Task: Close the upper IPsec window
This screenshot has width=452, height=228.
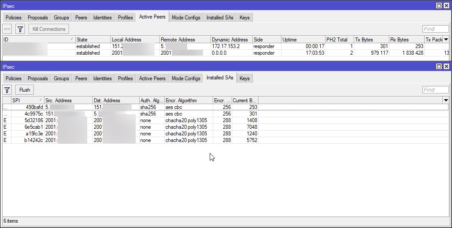Action: coord(446,5)
